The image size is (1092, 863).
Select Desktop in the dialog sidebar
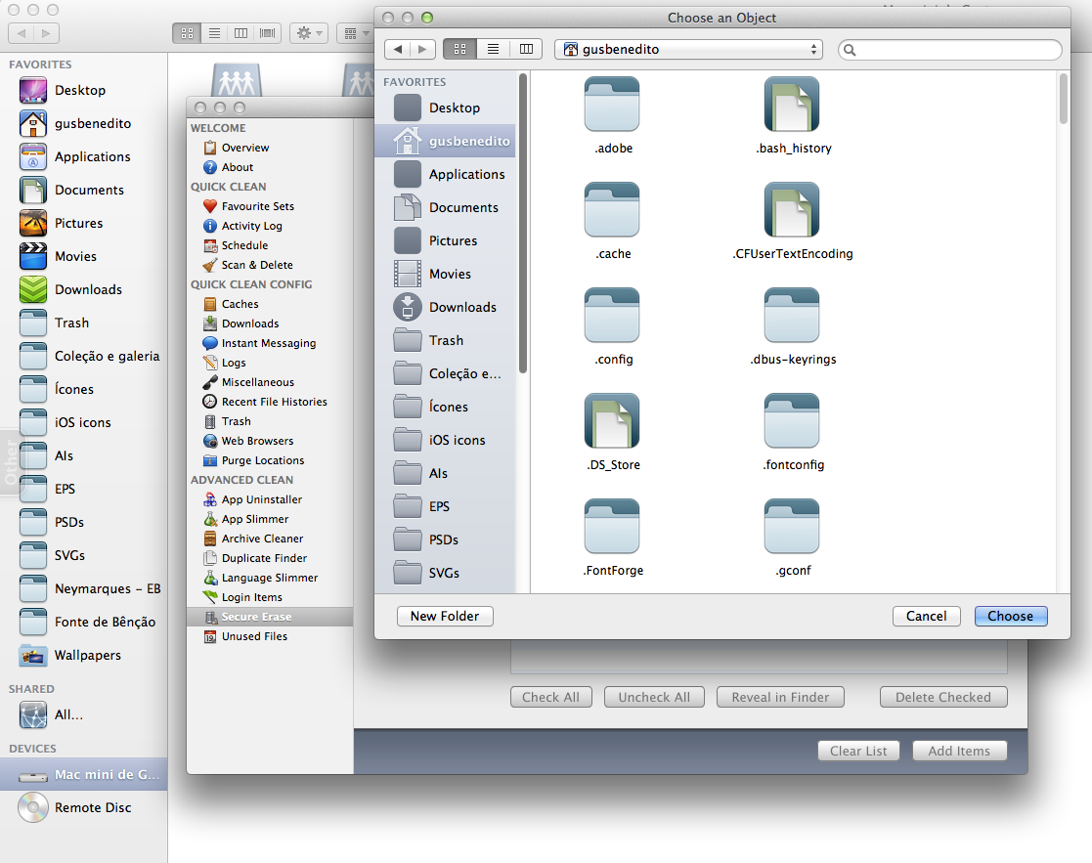click(x=446, y=108)
